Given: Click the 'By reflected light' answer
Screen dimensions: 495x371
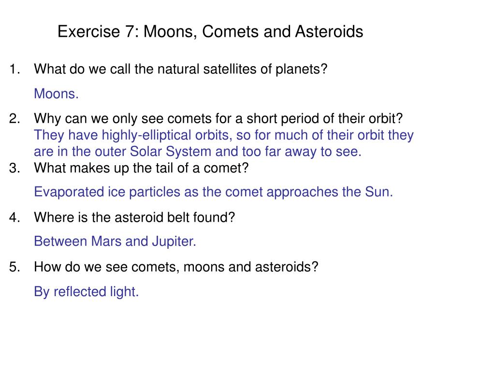Looking at the screenshot, I should point(86,291).
